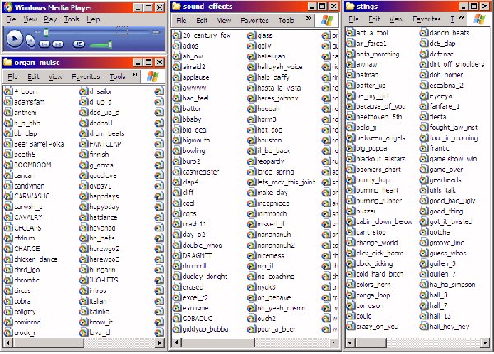This screenshot has width=494, height=354.
Task: Select the cashregister file icon
Action: pyautogui.click(x=177, y=171)
